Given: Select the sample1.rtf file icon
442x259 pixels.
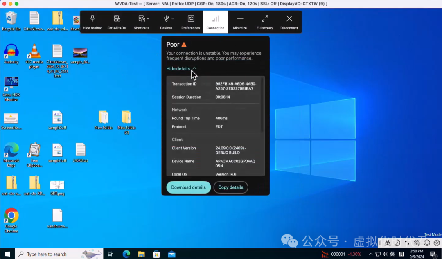Looking at the screenshot, I should 57,153.
